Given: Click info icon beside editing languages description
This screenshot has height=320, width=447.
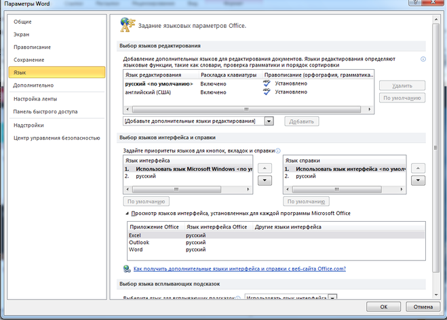Looking at the screenshot, I should pos(423,60).
